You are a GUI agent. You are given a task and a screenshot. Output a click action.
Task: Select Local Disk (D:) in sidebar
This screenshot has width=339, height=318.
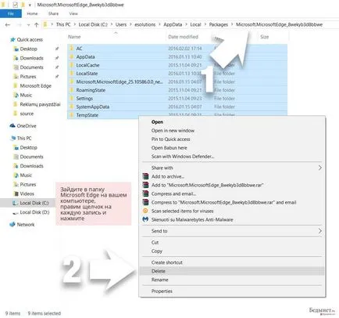coord(34,212)
